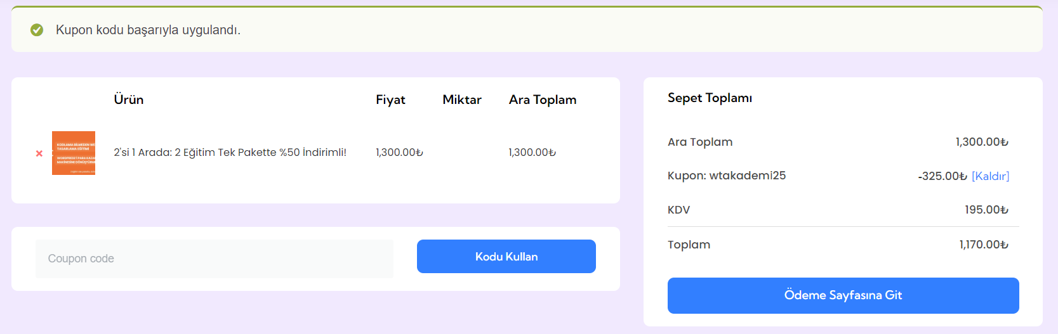Click the green success checkmark icon

click(x=37, y=30)
